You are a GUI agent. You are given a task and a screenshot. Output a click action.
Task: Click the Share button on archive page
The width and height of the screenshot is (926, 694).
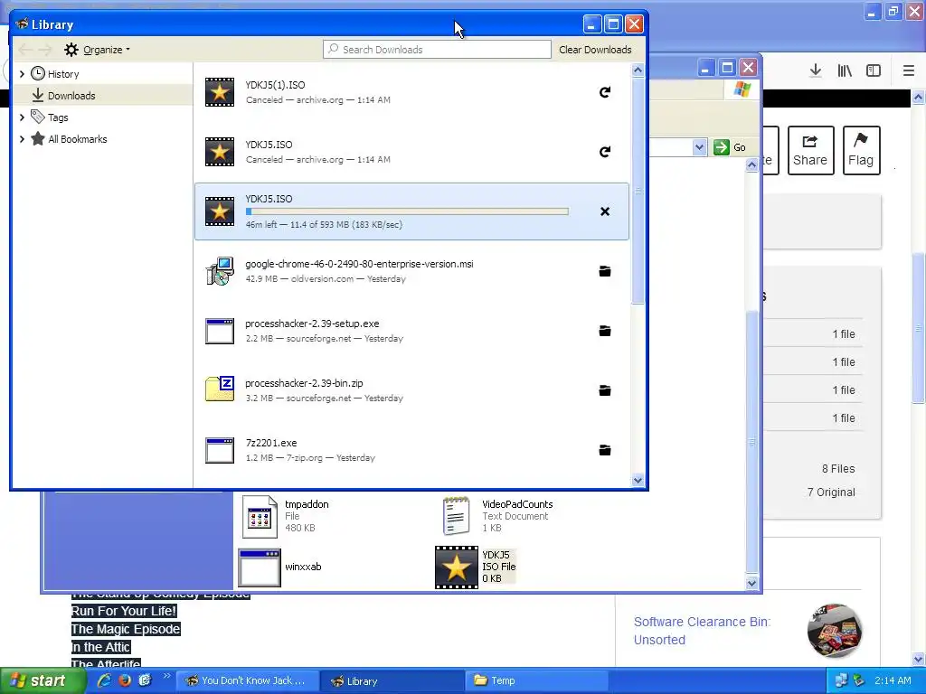810,150
